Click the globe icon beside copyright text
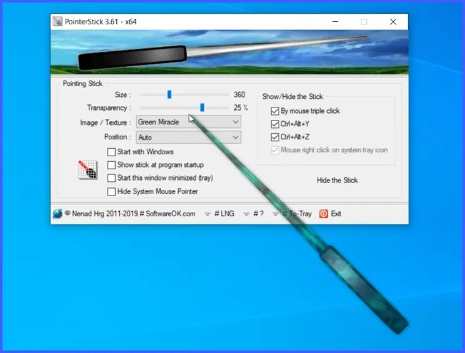 [x=57, y=214]
